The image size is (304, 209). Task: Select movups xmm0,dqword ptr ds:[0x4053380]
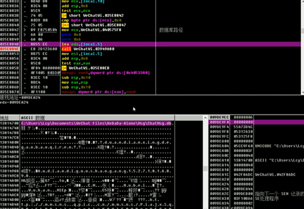tap(106, 73)
